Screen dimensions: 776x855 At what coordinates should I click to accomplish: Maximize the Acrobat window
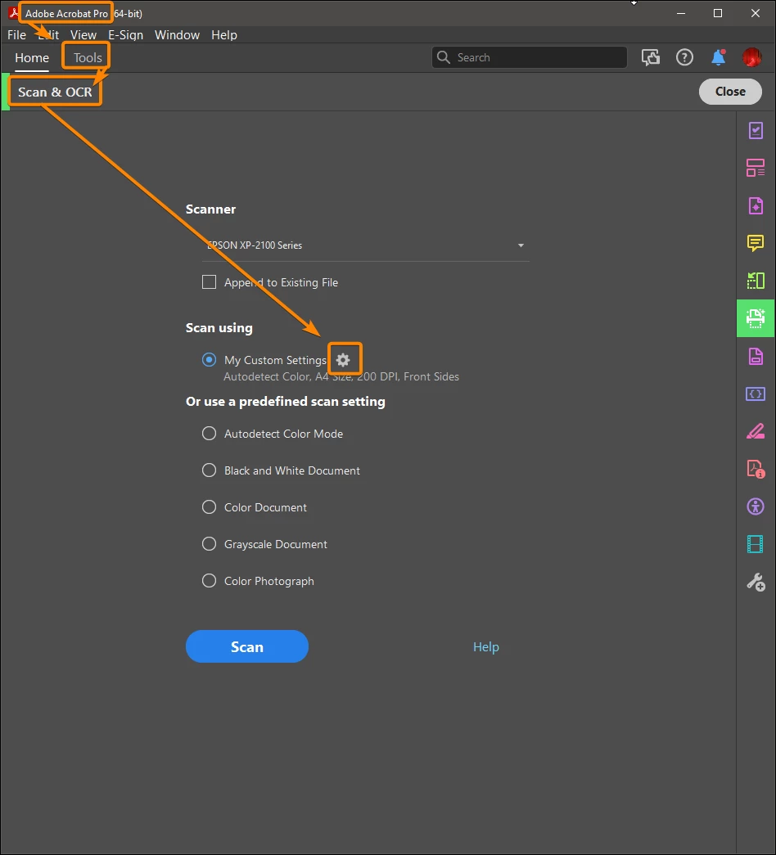(x=718, y=13)
